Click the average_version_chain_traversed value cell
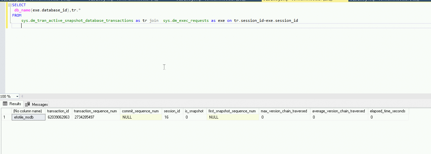Image resolution: width=431 pixels, height=154 pixels. tap(339, 117)
